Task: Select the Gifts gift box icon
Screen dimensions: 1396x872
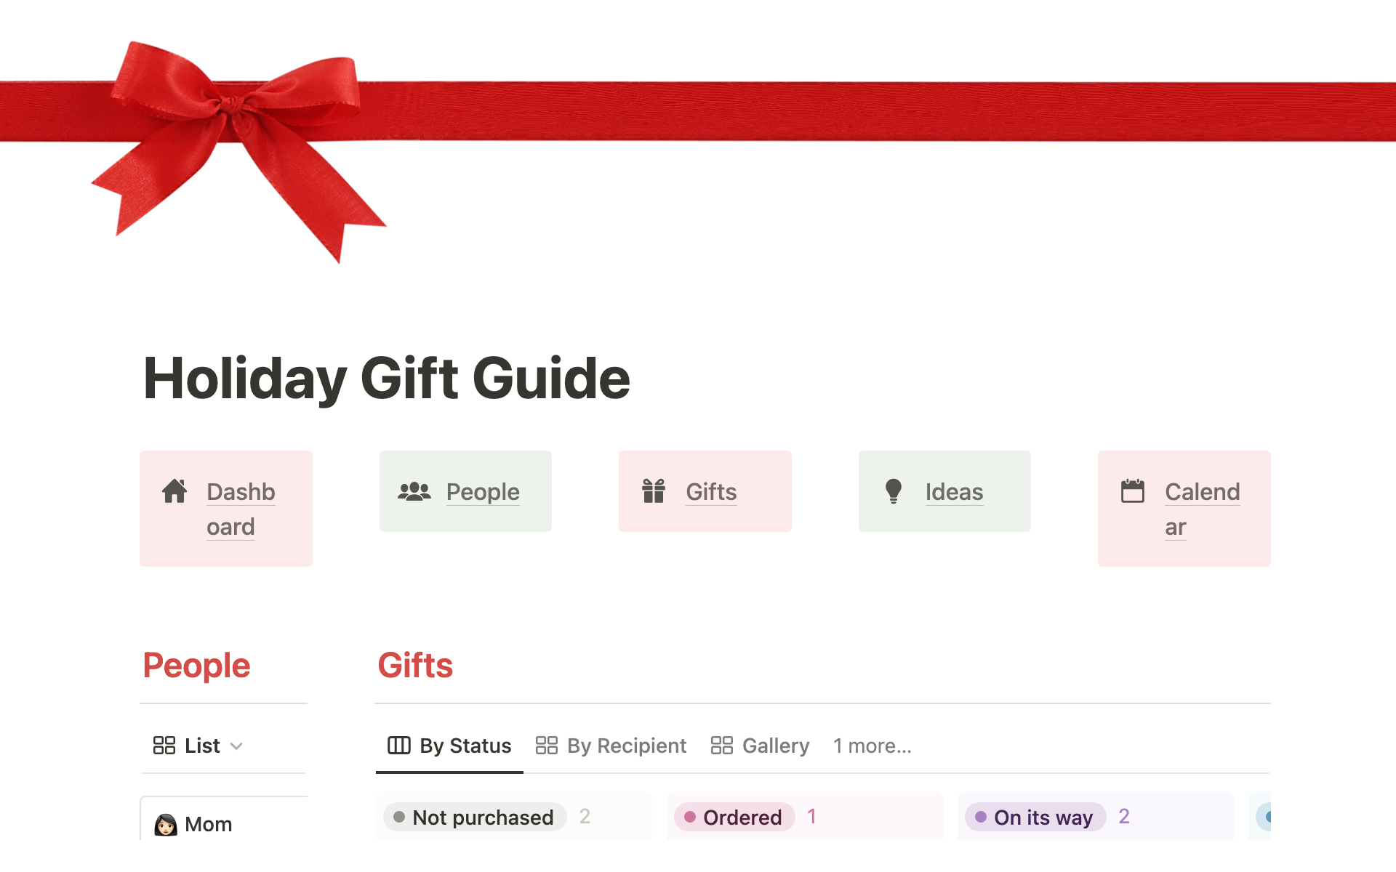Action: (x=653, y=490)
